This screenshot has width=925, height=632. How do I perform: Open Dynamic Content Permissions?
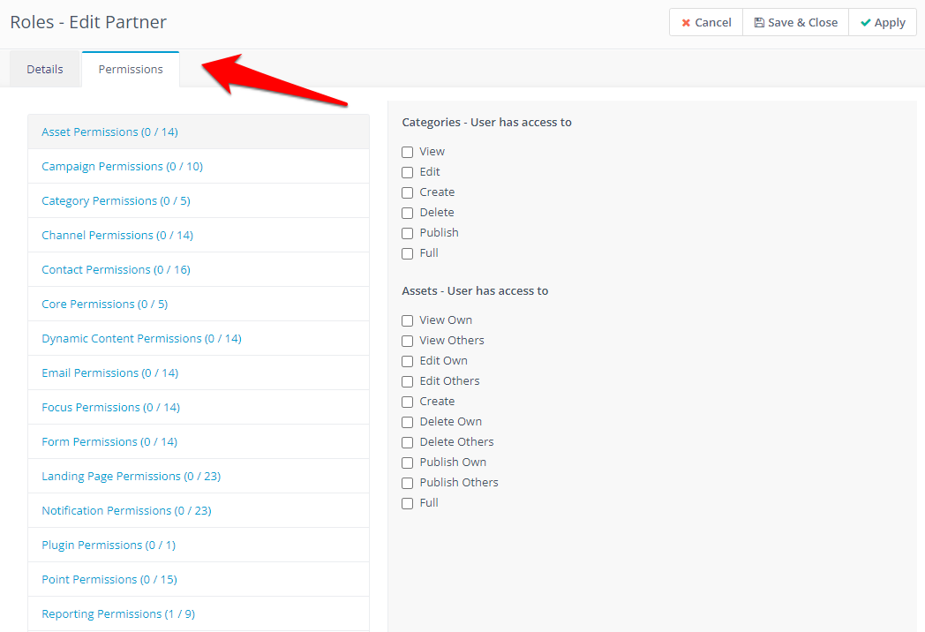141,339
